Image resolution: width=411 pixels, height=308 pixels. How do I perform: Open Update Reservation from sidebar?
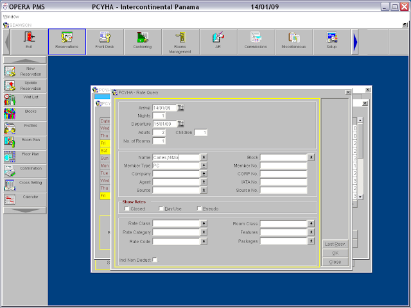pos(25,85)
